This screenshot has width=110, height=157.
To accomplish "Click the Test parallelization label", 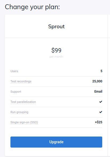I will click(23, 102).
